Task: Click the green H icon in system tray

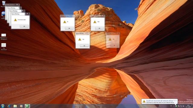Action: [x=176, y=106]
